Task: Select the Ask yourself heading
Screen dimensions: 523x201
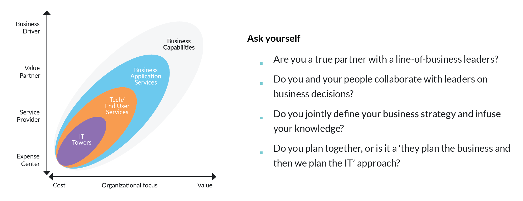Action: 274,38
